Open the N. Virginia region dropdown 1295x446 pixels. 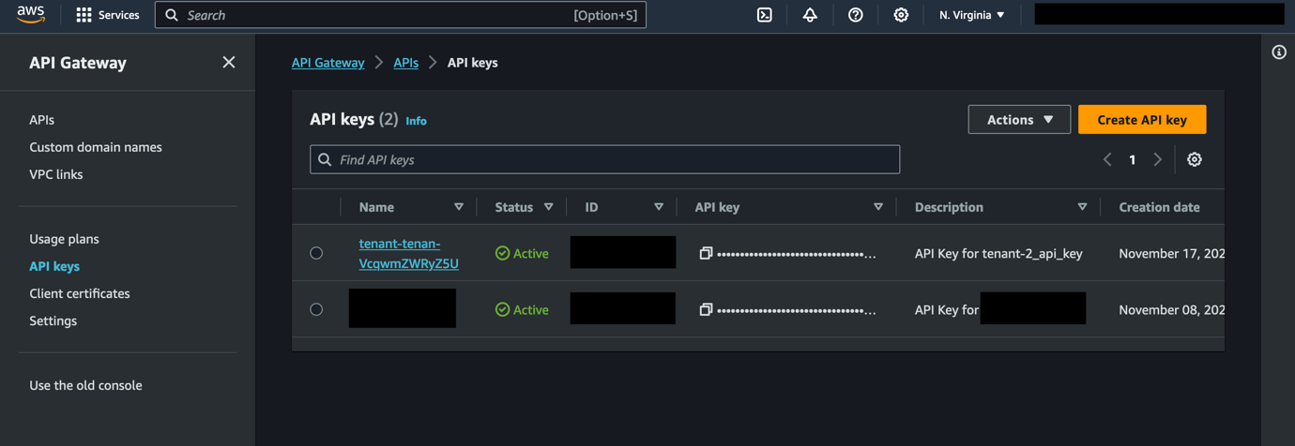(972, 15)
